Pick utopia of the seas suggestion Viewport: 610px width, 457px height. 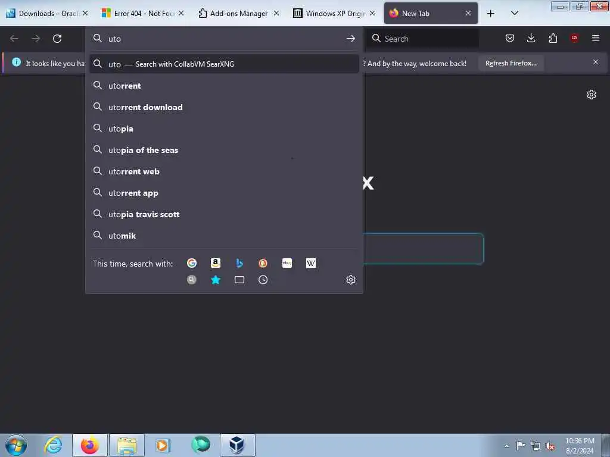coord(224,150)
